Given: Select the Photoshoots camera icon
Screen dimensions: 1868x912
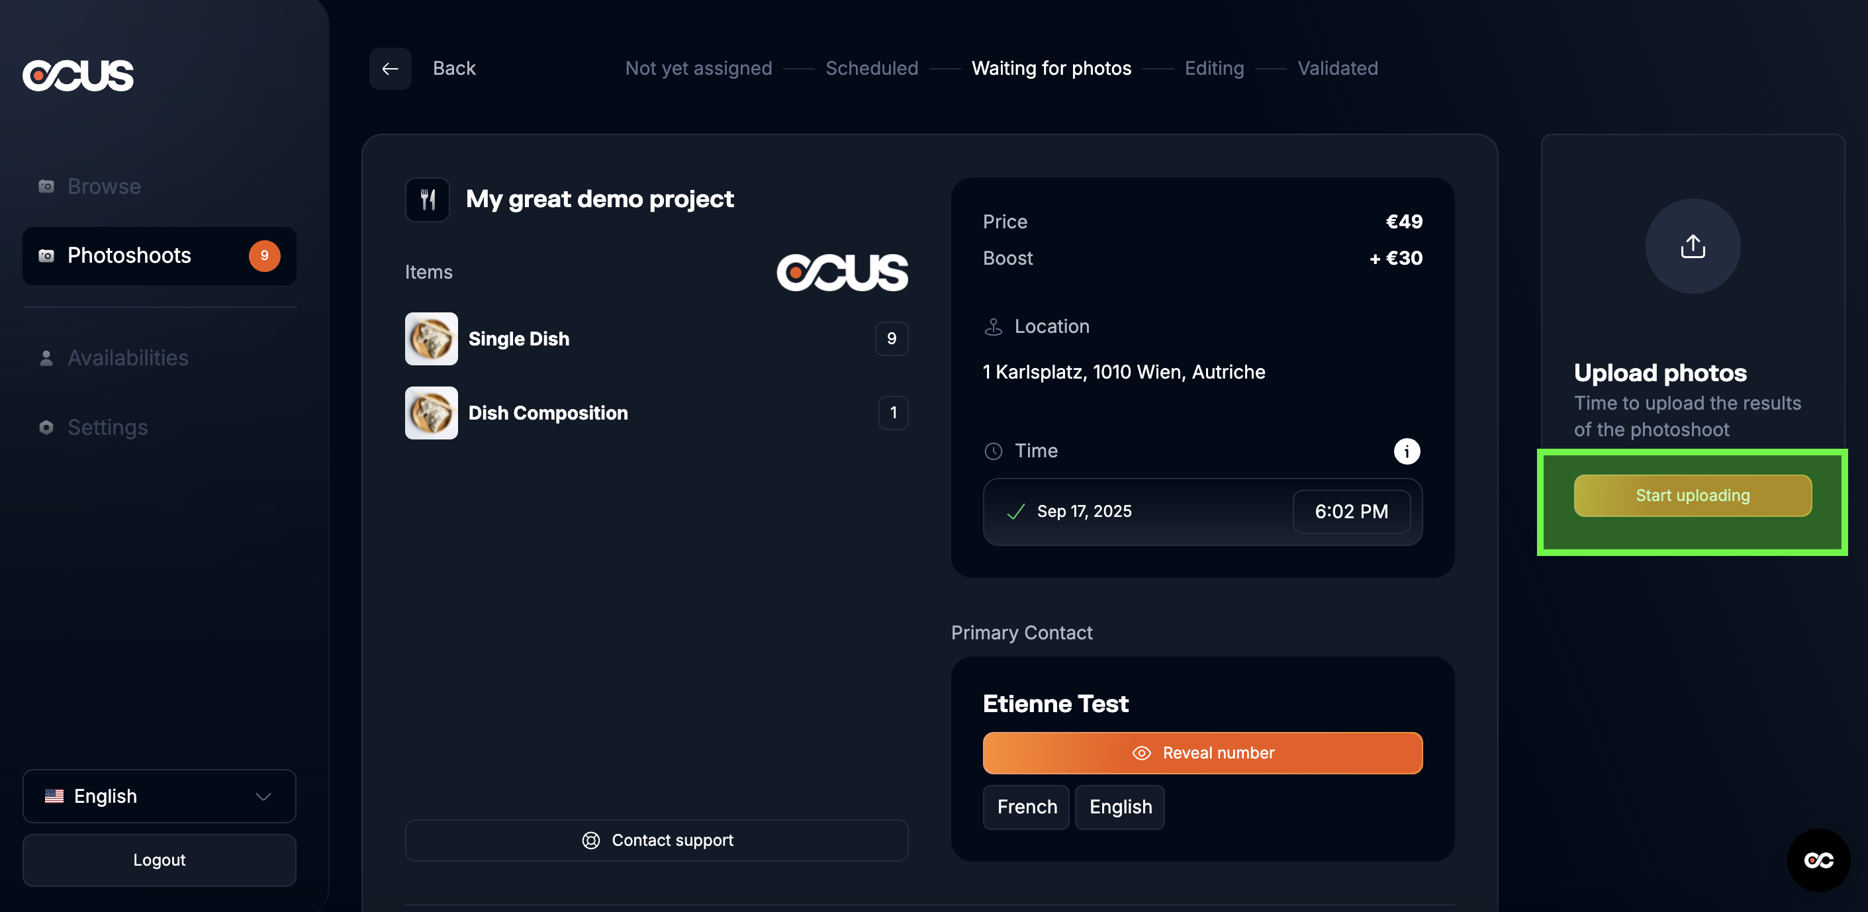Looking at the screenshot, I should 46,255.
